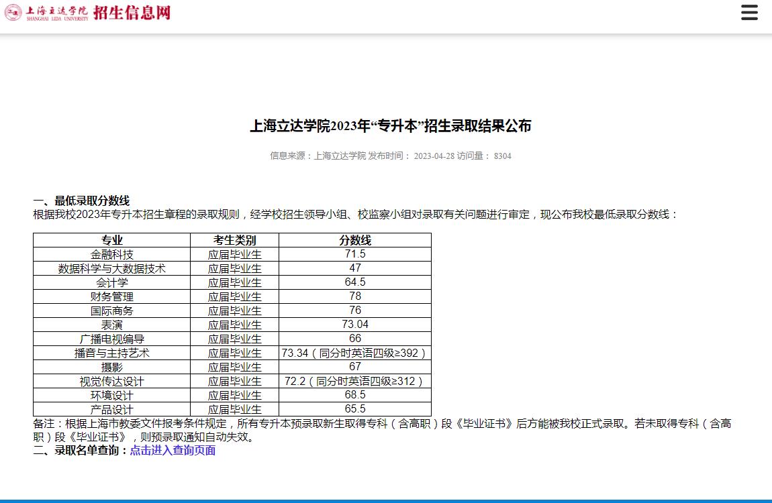This screenshot has height=503, width=772.
Task: Click the 备注 note paragraph
Action: [382, 430]
